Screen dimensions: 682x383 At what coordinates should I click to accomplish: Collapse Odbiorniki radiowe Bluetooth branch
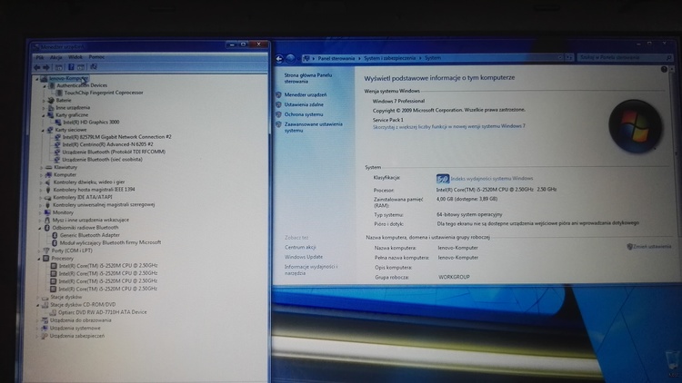pos(40,228)
